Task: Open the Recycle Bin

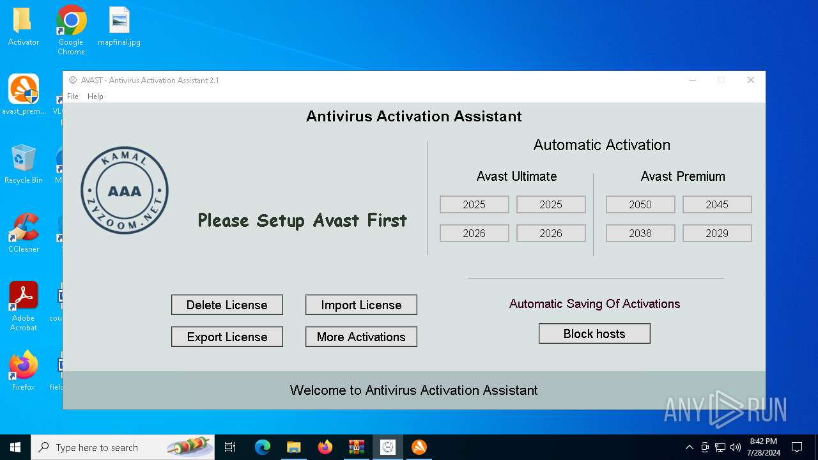Action: click(x=24, y=164)
